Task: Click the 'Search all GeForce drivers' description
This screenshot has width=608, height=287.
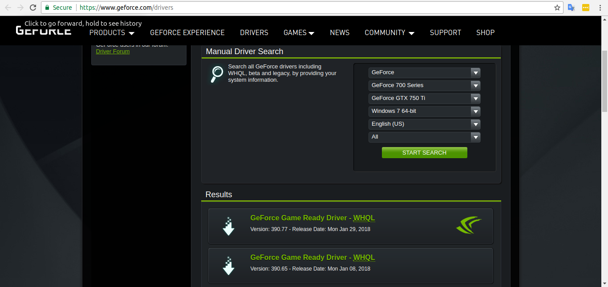Action: [282, 73]
